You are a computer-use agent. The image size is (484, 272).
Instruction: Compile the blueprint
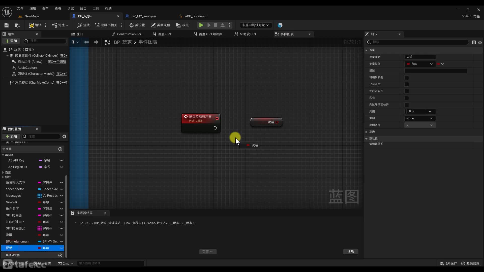click(x=35, y=25)
